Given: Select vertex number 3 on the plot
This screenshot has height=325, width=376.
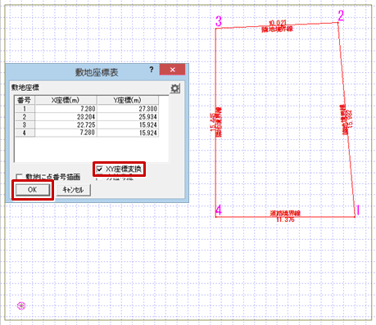Looking at the screenshot, I should [x=219, y=21].
